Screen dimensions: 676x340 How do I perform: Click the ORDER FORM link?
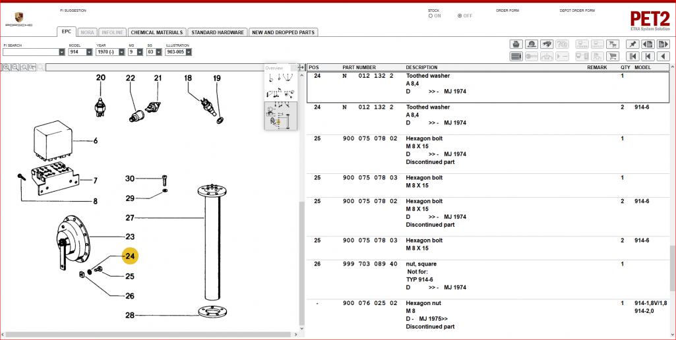point(507,11)
